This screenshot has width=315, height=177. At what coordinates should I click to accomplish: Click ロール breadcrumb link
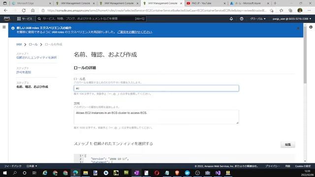pyautogui.click(x=33, y=44)
